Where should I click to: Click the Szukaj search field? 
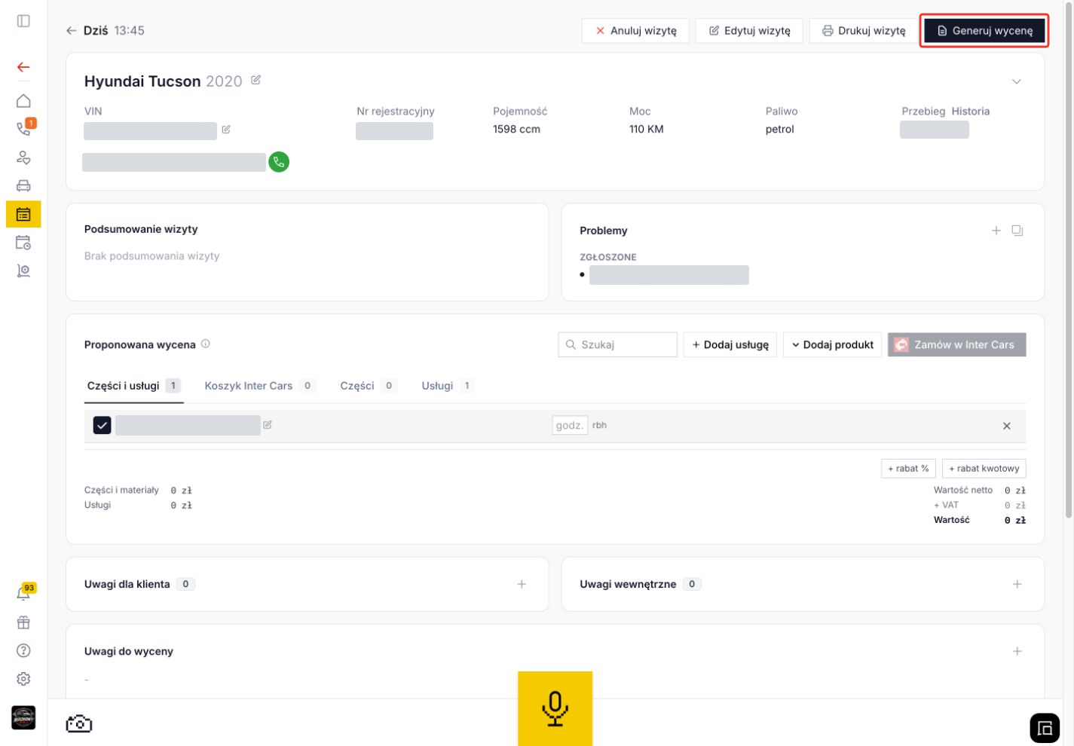[617, 345]
